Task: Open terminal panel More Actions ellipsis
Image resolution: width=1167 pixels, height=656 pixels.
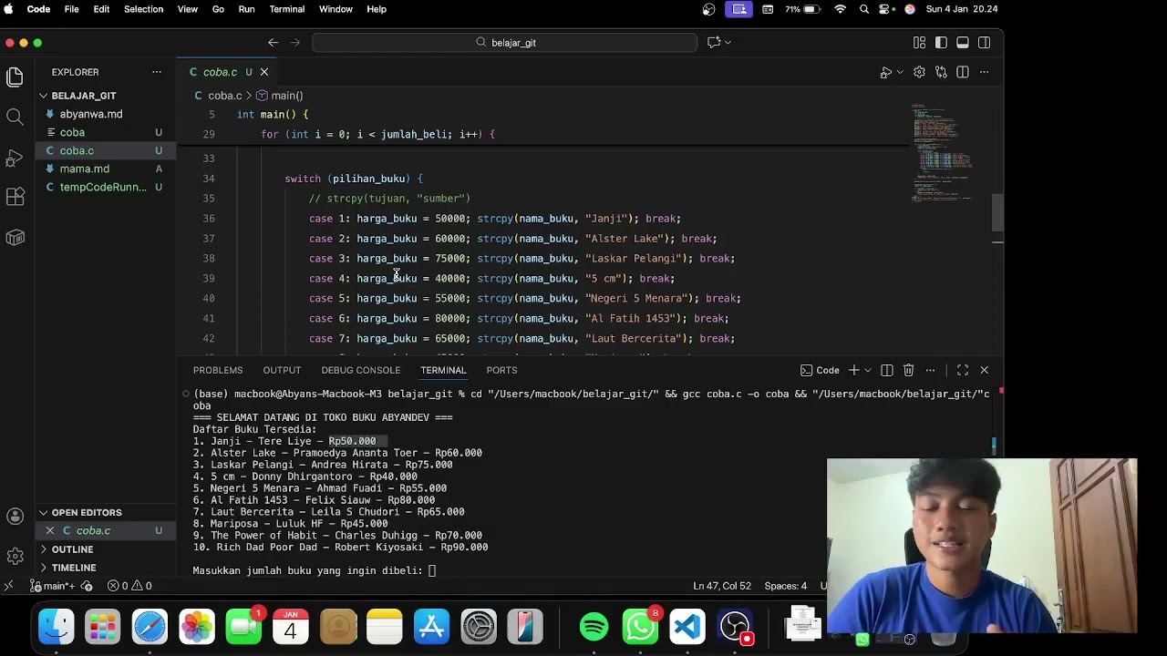Action: [930, 370]
